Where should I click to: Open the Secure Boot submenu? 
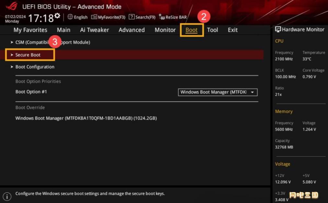(x=28, y=55)
